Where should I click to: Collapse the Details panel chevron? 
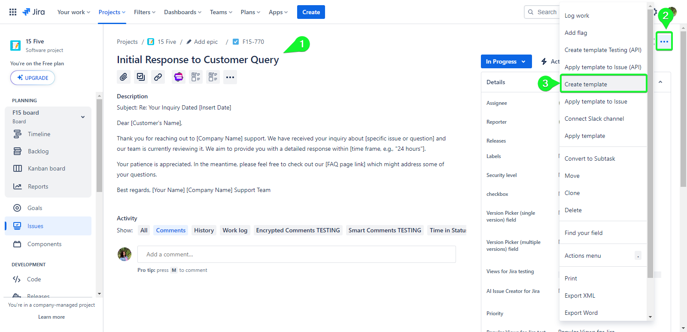point(660,82)
